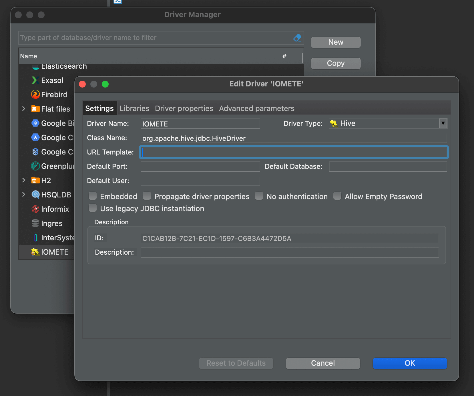
Task: Click the driver name filter box
Action: point(161,38)
